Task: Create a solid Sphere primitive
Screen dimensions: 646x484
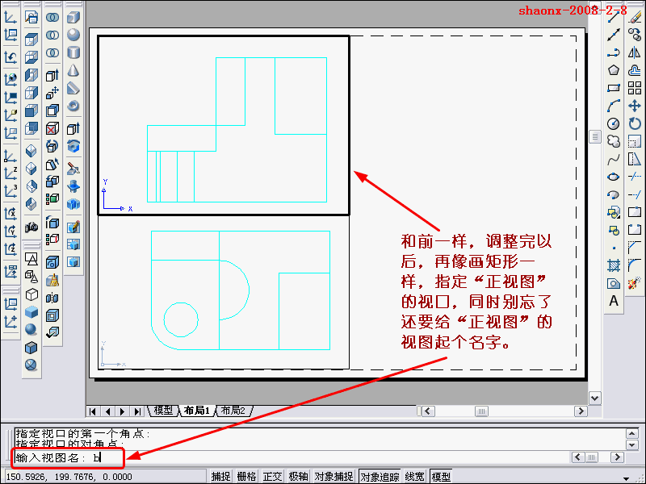Action: tap(73, 35)
